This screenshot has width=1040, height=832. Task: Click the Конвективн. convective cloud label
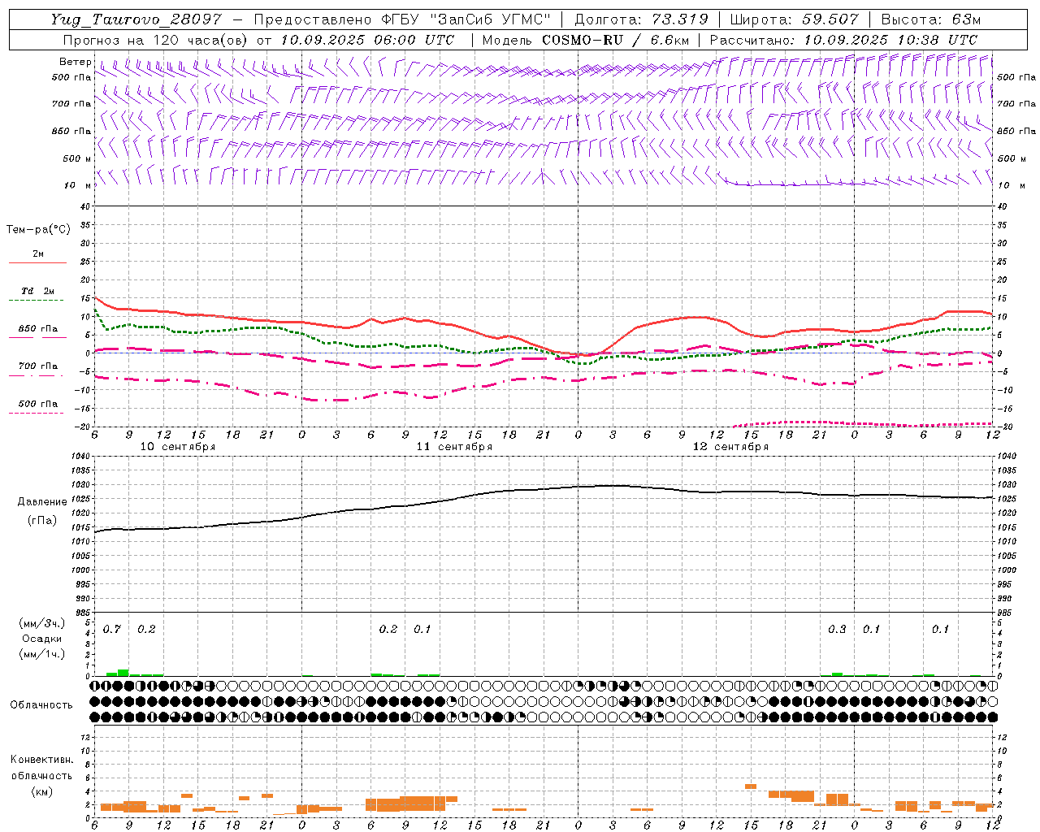tap(41, 760)
